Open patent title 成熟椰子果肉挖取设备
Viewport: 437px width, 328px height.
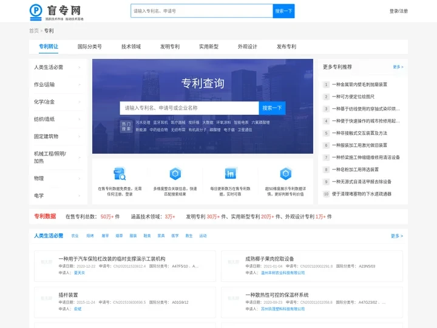pyautogui.click(x=269, y=259)
